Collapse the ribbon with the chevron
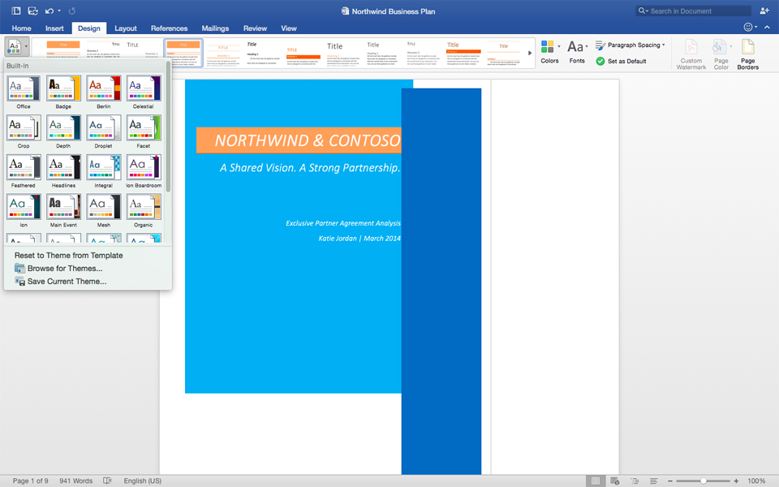 (767, 27)
